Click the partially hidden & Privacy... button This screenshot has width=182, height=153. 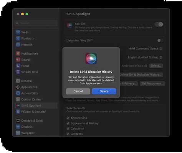129,83
